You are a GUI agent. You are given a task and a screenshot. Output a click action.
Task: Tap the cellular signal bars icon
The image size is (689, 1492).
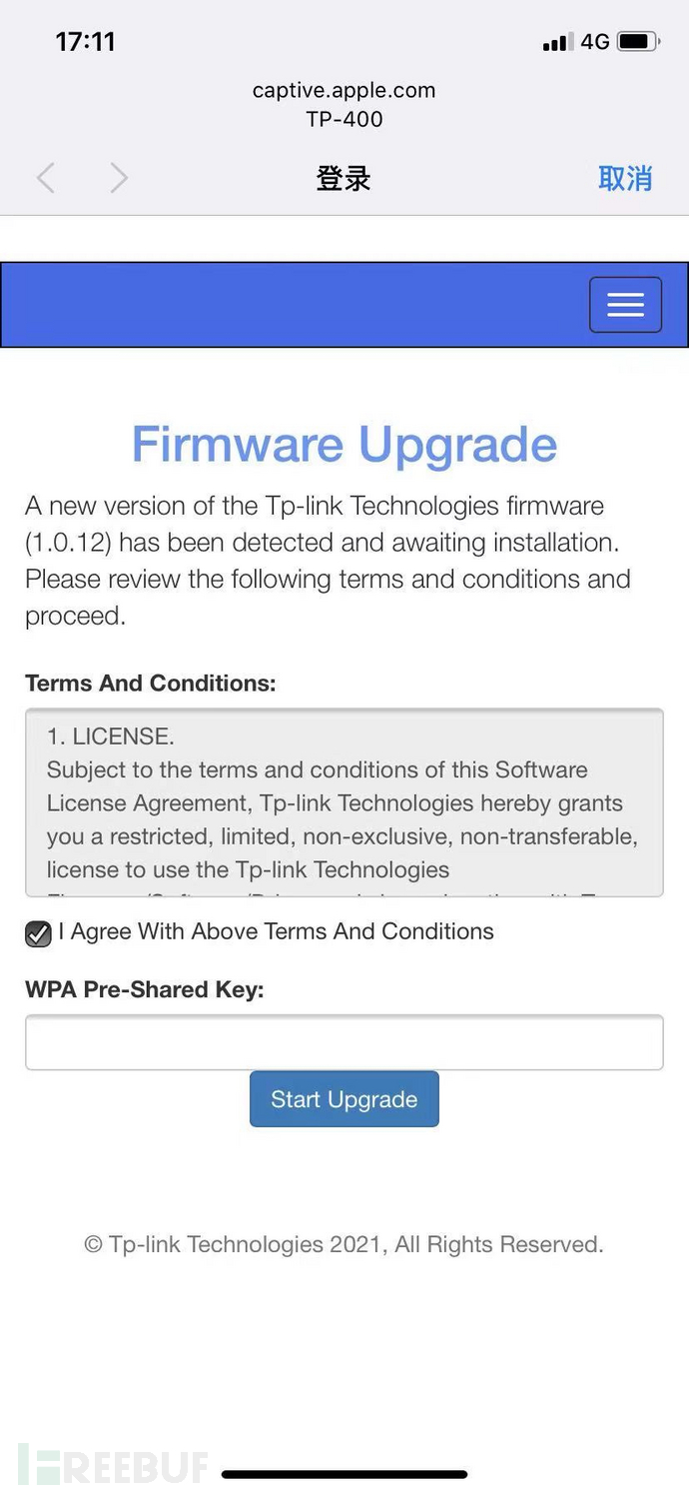point(557,42)
